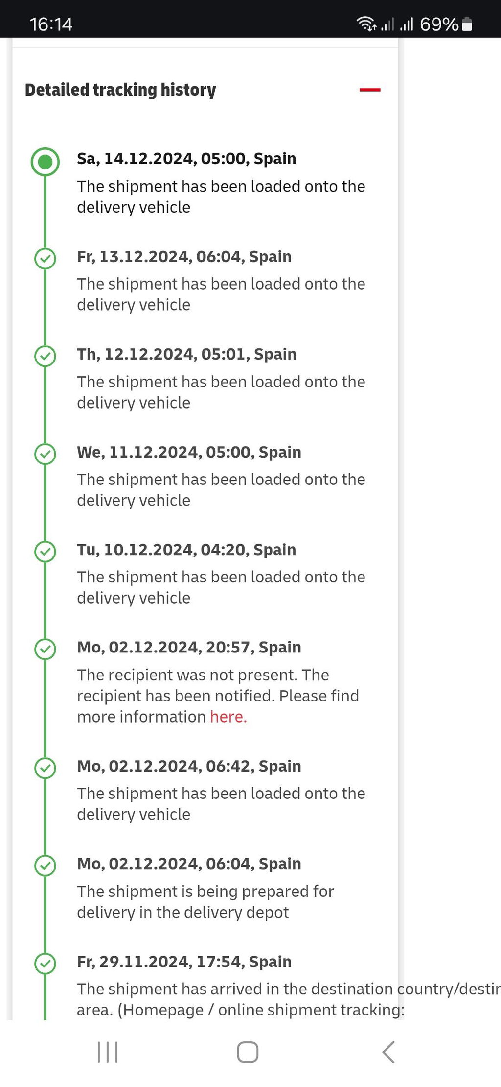Tap the Android home button
Image resolution: width=501 pixels, height=1087 pixels.
pyautogui.click(x=248, y=1052)
